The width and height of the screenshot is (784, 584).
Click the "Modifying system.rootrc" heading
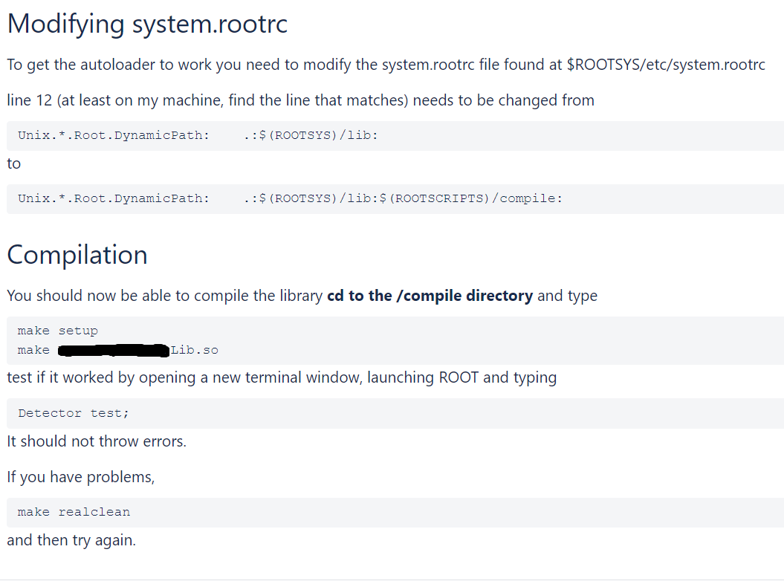point(147,25)
